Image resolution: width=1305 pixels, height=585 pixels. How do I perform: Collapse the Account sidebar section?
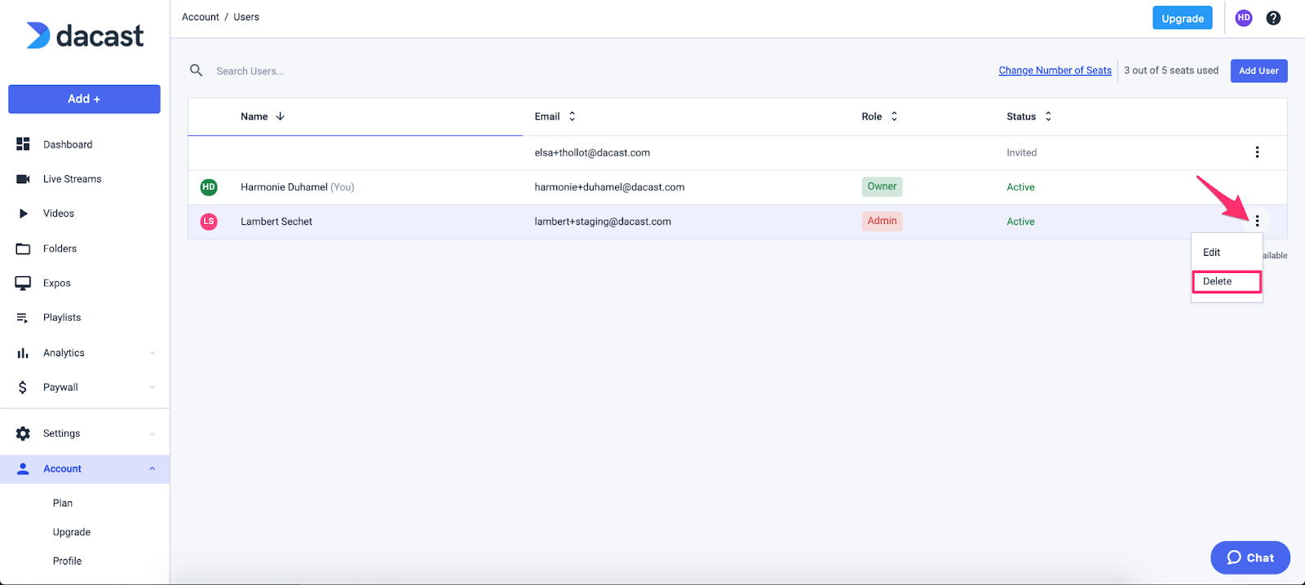point(153,468)
